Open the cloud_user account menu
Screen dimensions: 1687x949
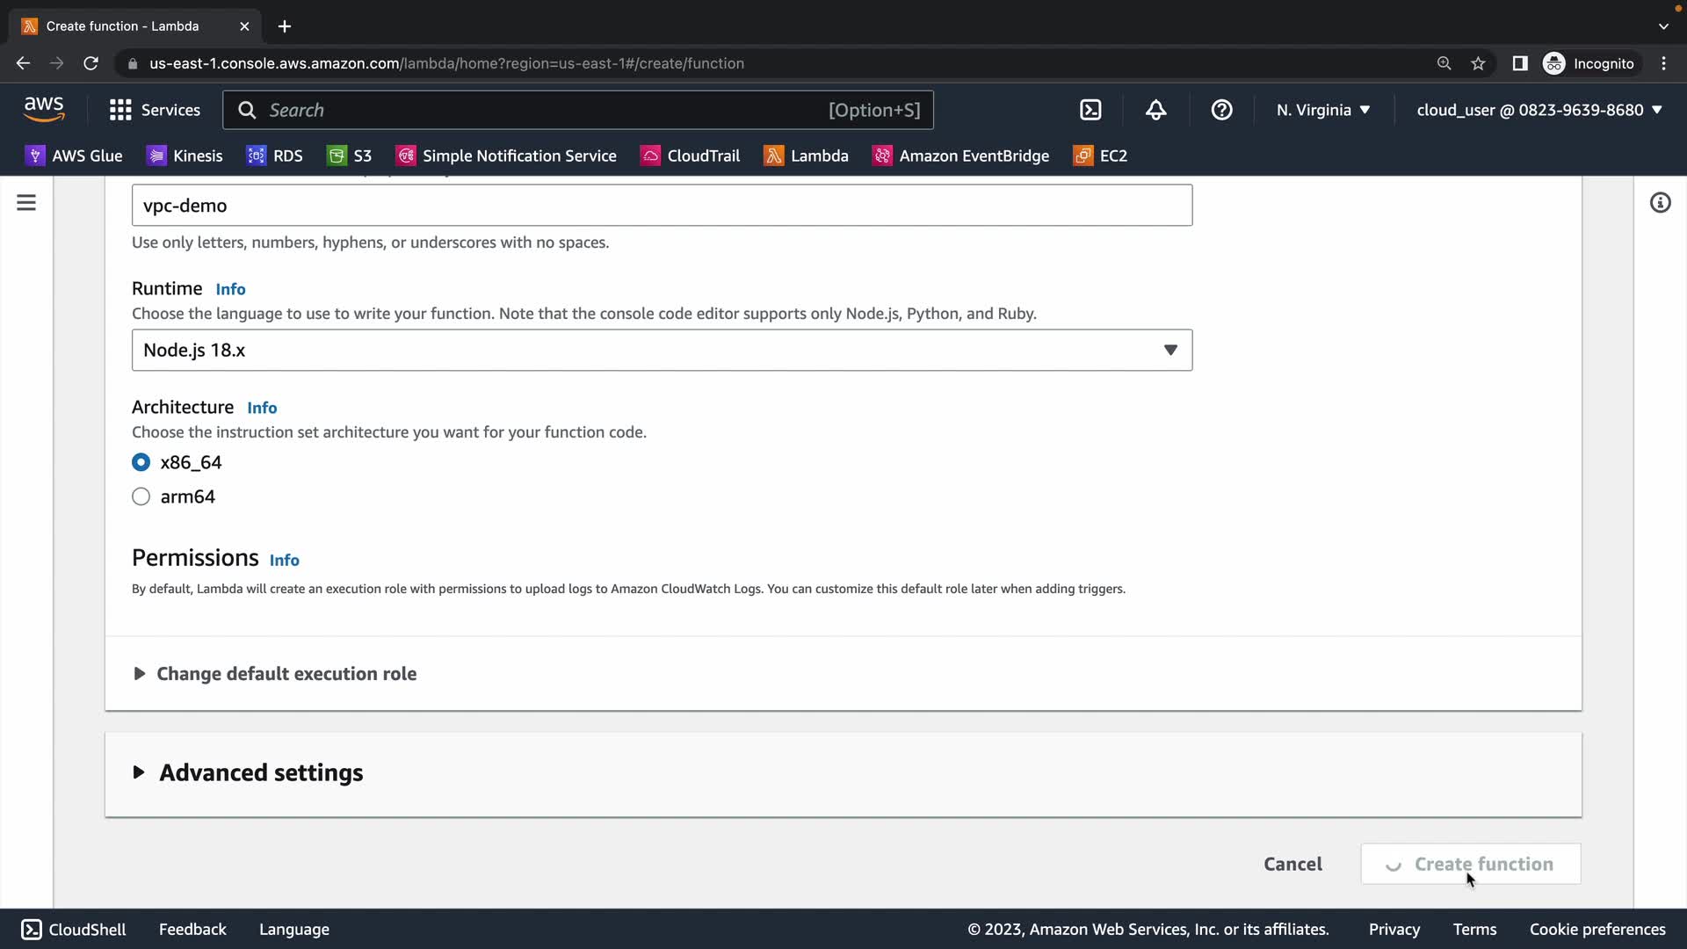(1539, 110)
